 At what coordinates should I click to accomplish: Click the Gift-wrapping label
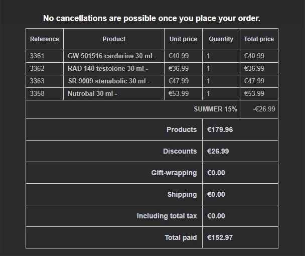(174, 173)
